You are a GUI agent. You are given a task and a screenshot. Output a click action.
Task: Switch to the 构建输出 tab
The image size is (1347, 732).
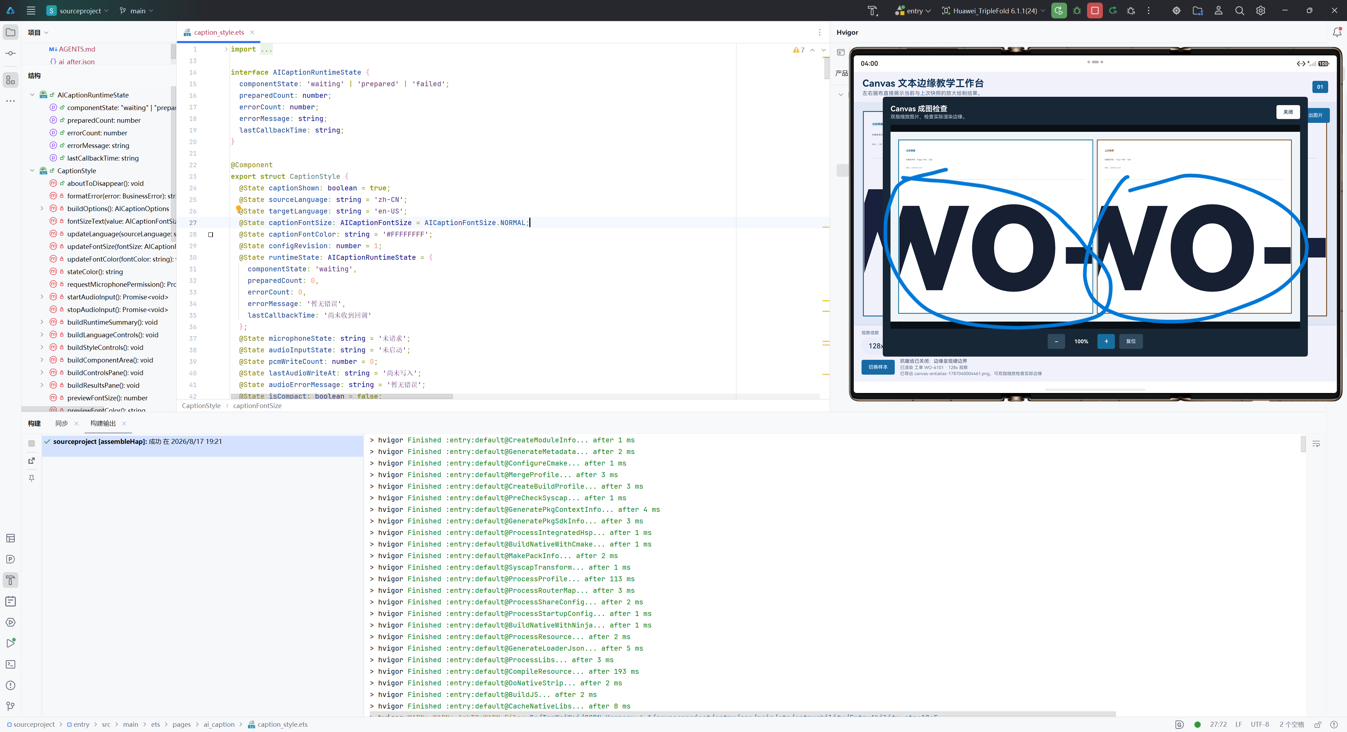tap(103, 423)
